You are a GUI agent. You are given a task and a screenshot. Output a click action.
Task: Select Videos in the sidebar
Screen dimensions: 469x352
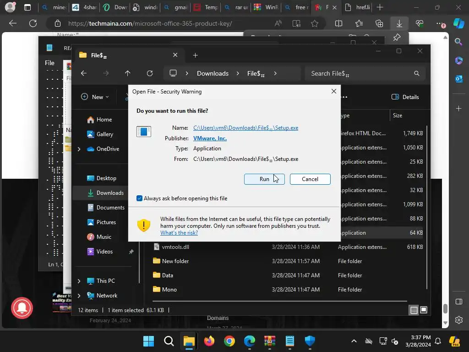point(100,252)
